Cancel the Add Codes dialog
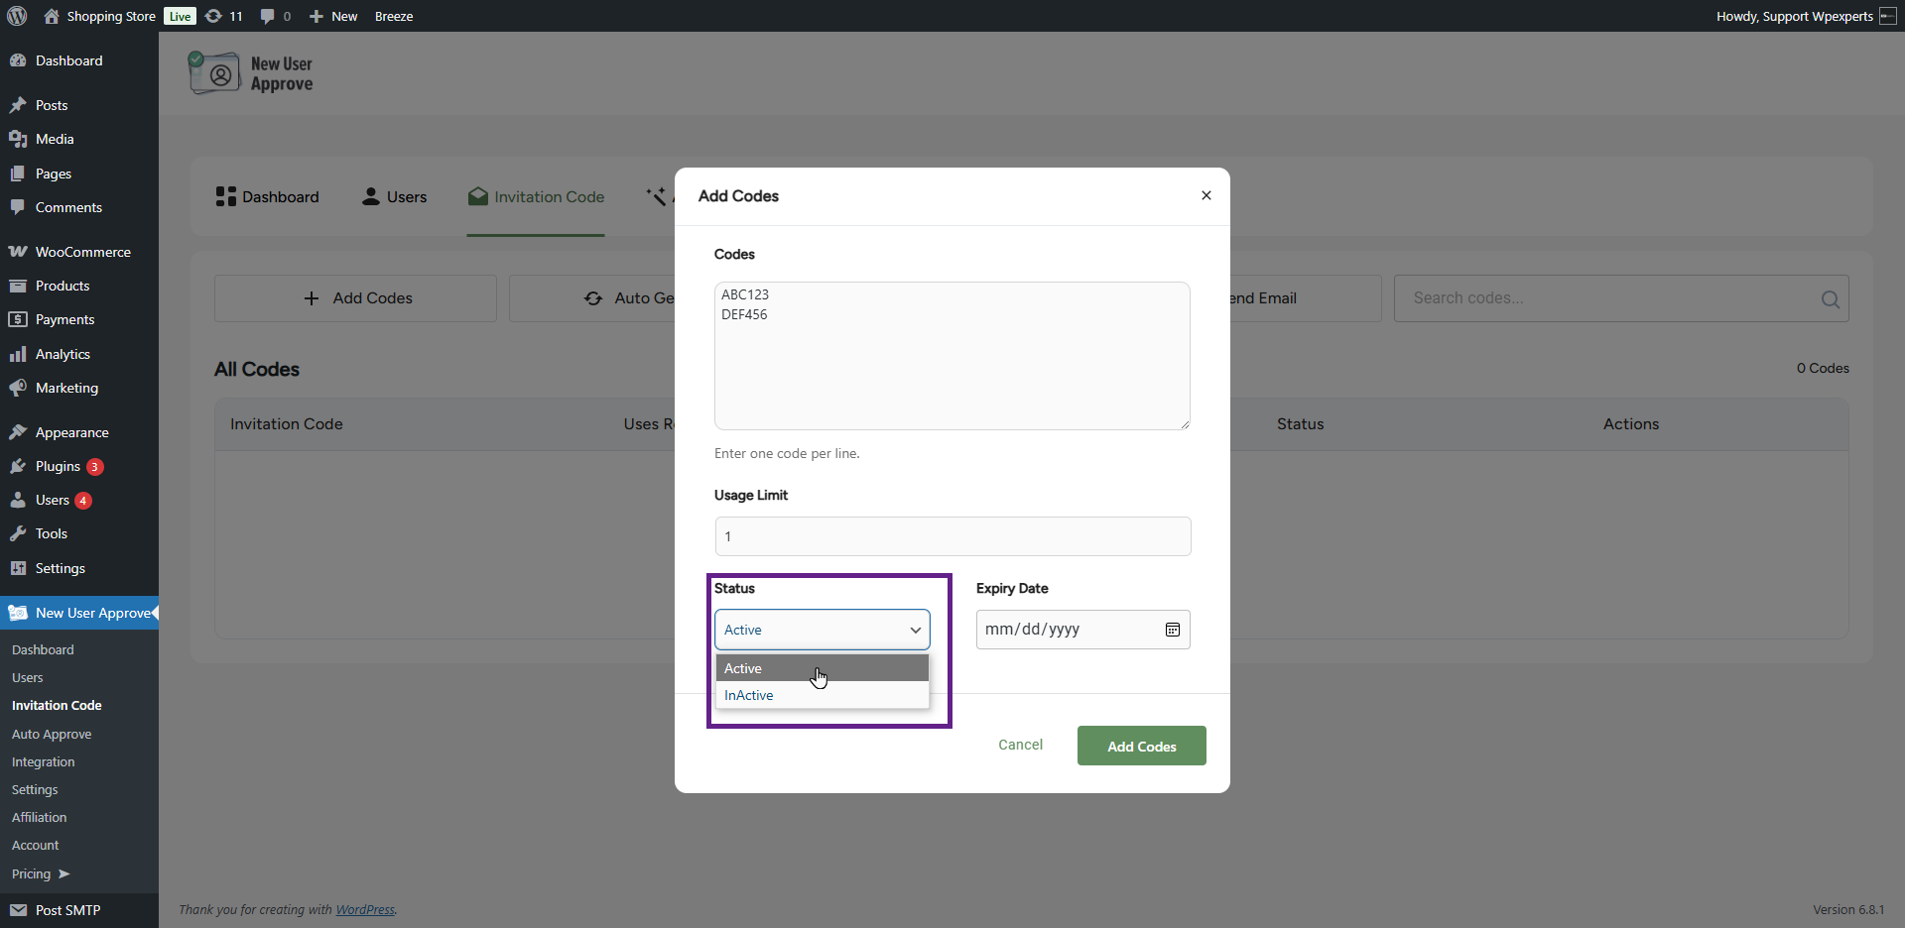 click(1020, 745)
